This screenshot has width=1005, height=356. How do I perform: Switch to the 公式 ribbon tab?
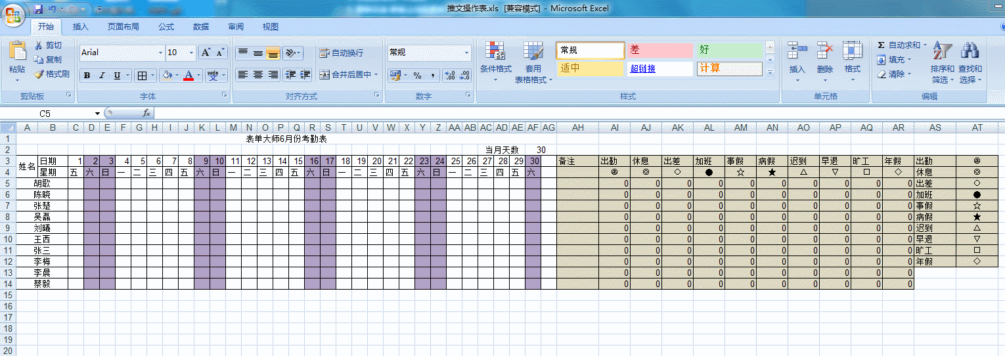click(166, 27)
